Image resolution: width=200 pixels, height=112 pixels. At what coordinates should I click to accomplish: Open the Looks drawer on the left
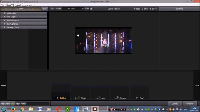3,86
